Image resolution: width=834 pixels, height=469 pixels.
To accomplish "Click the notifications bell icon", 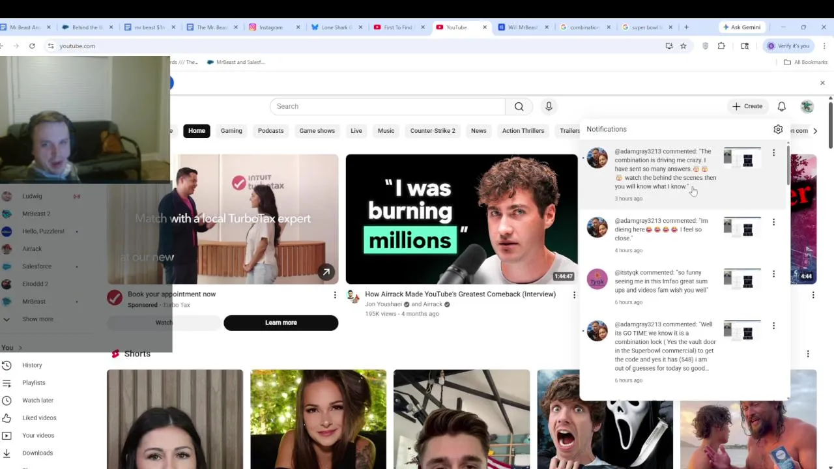I will (x=781, y=106).
